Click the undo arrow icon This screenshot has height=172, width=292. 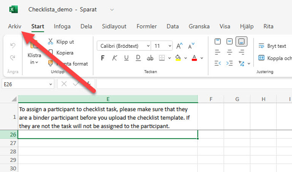click(x=13, y=45)
